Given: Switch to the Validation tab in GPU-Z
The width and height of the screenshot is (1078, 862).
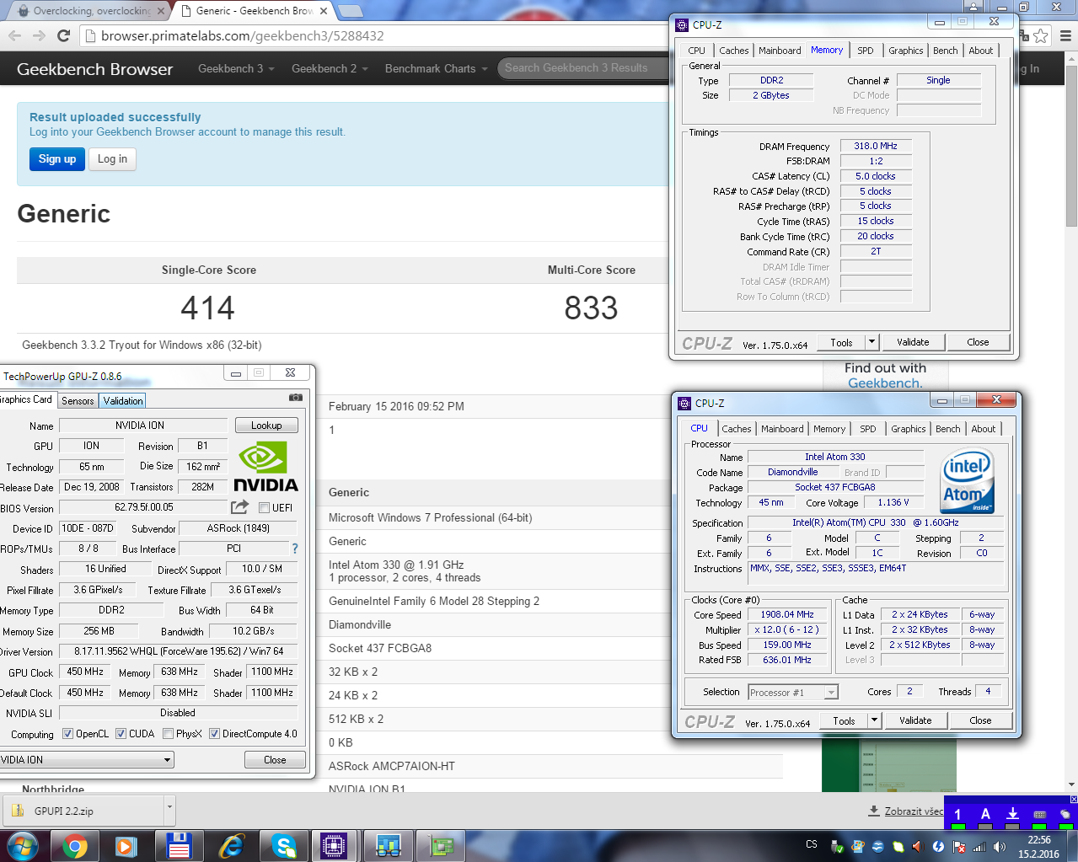Looking at the screenshot, I should 123,401.
